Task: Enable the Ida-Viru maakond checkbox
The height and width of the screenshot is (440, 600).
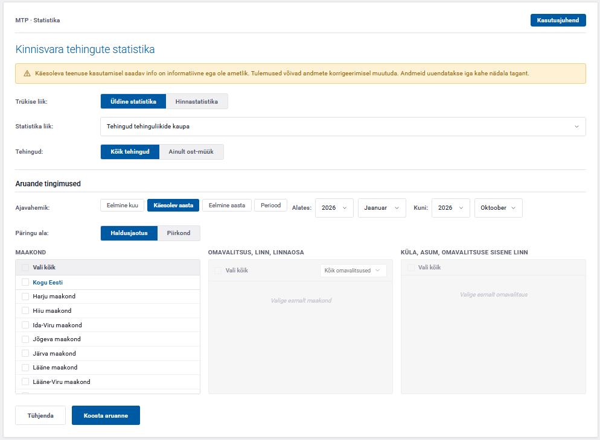Action: click(x=25, y=325)
